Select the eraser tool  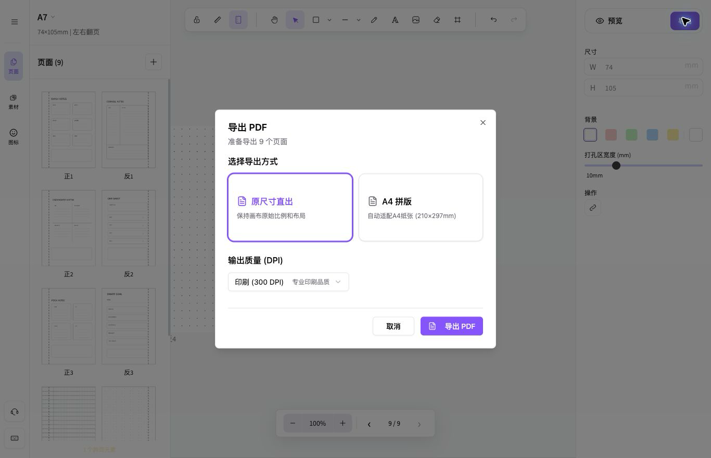437,20
